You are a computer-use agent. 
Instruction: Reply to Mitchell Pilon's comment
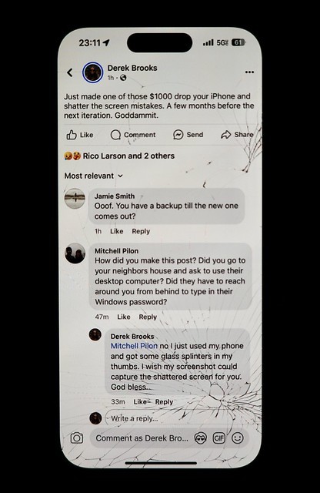[148, 317]
